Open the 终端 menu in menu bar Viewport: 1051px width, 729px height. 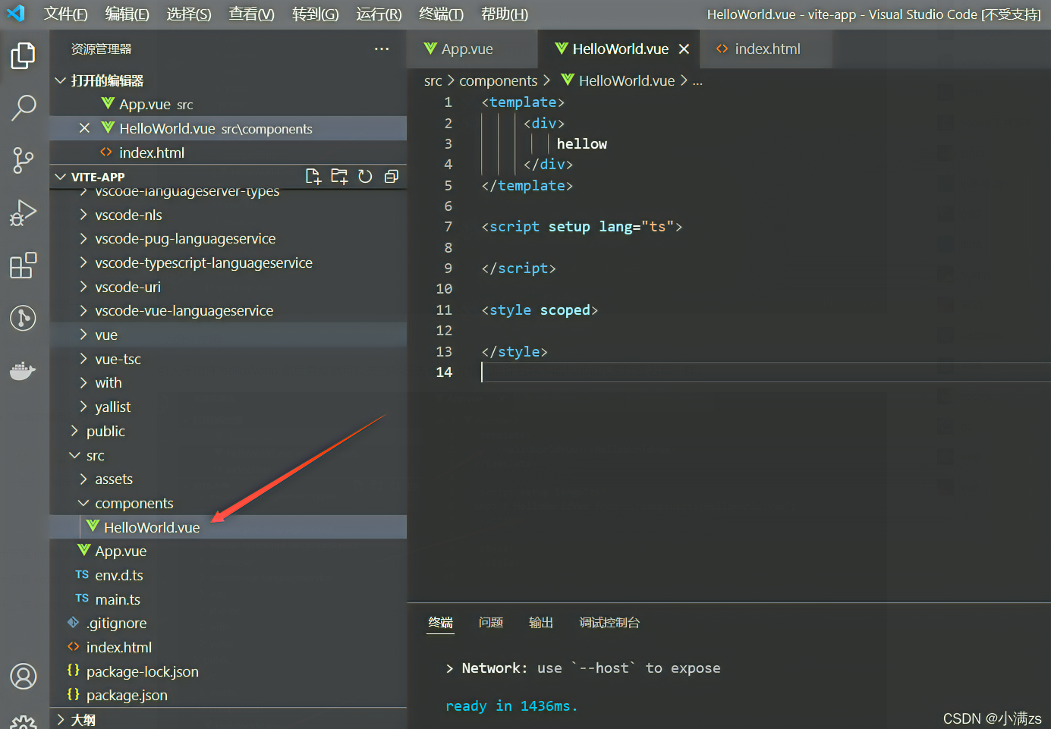coord(441,14)
